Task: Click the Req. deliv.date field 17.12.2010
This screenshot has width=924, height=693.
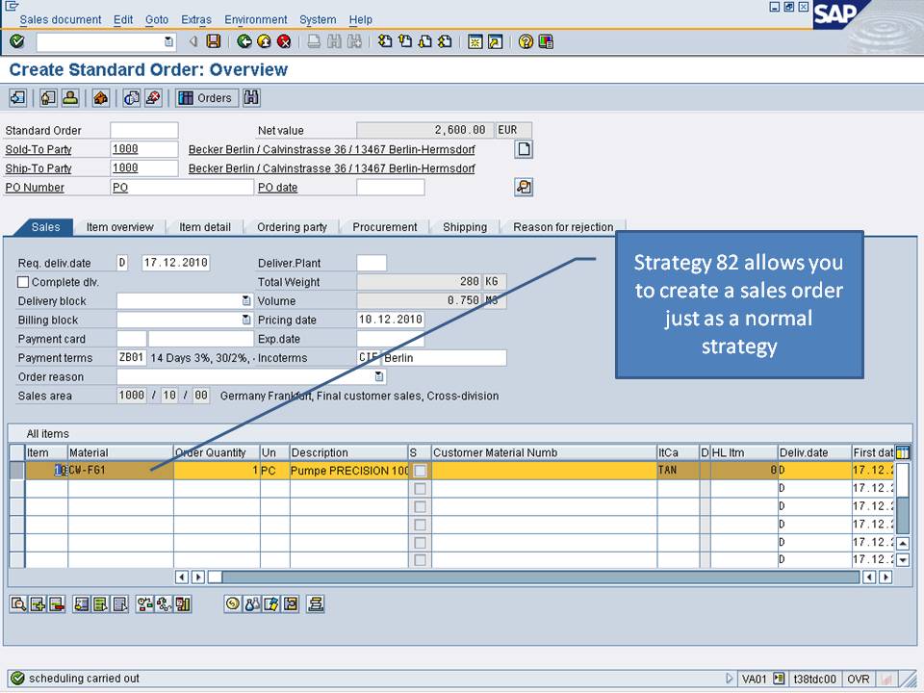Action: (175, 263)
